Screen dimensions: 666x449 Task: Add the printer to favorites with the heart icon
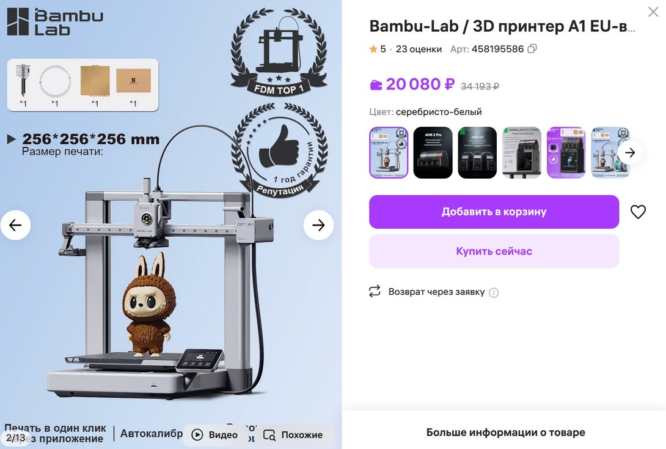click(638, 212)
